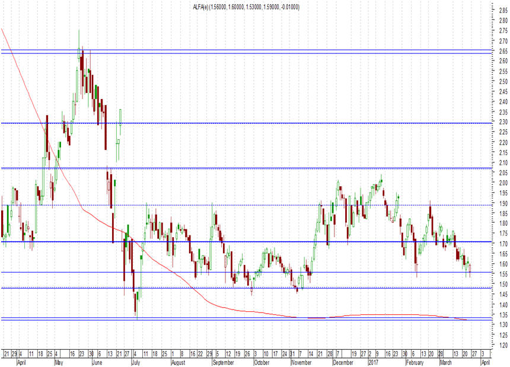This screenshot has width=510, height=367.
Task: Click the 2.40 price axis value
Action: (503, 102)
